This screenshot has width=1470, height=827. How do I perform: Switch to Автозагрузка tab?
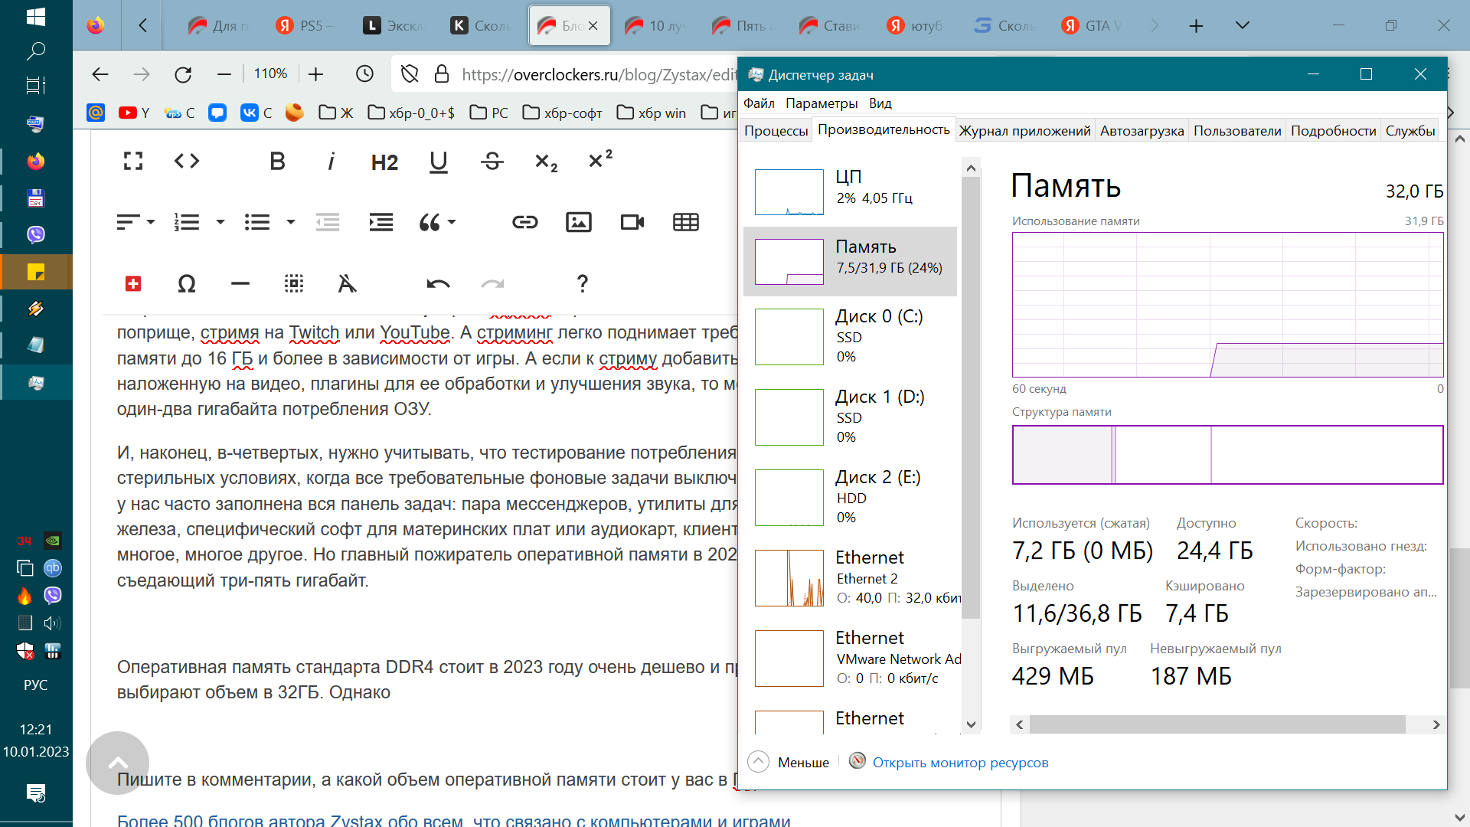[1142, 131]
